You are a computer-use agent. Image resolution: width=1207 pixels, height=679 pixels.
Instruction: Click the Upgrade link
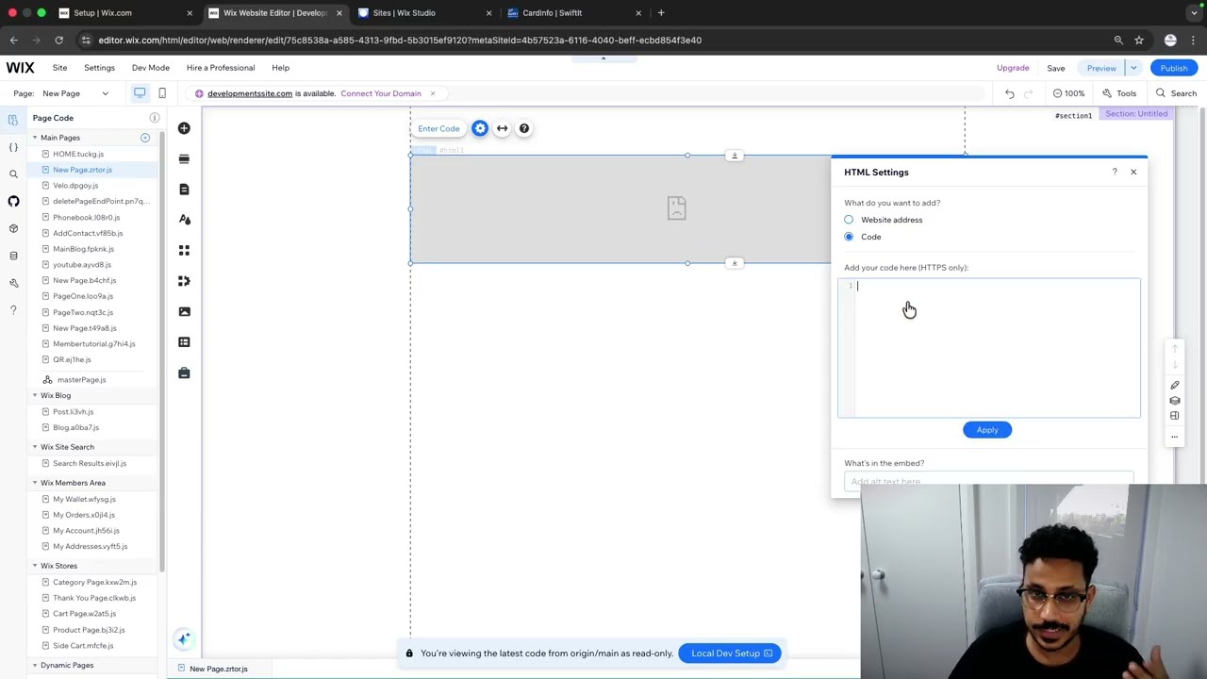(x=1013, y=68)
